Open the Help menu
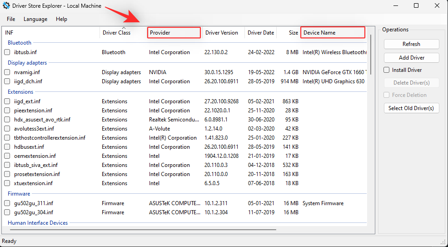Viewport: 448px width, 247px height. [61, 19]
